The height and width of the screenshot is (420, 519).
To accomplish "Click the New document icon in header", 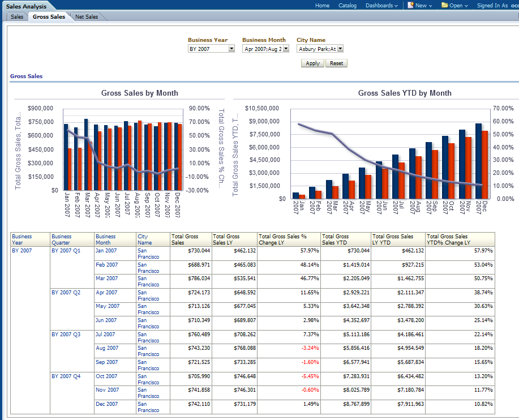I will 409,5.
